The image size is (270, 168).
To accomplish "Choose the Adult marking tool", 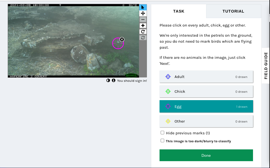I will (x=206, y=77).
